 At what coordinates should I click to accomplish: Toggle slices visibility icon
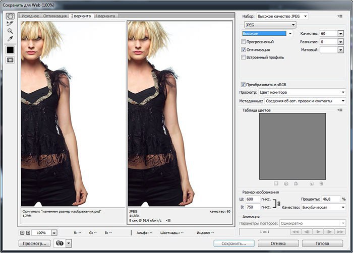[10, 60]
